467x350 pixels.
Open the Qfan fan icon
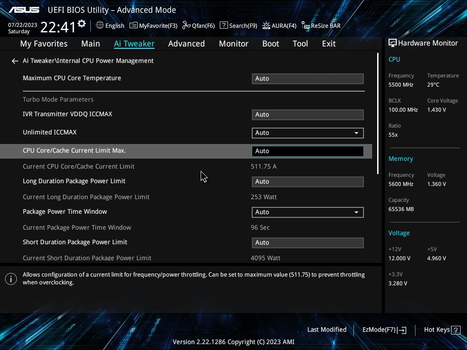click(187, 26)
